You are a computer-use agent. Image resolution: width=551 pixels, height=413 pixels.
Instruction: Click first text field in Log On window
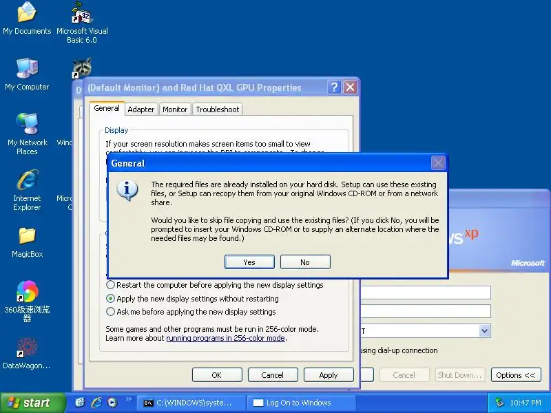(x=426, y=292)
